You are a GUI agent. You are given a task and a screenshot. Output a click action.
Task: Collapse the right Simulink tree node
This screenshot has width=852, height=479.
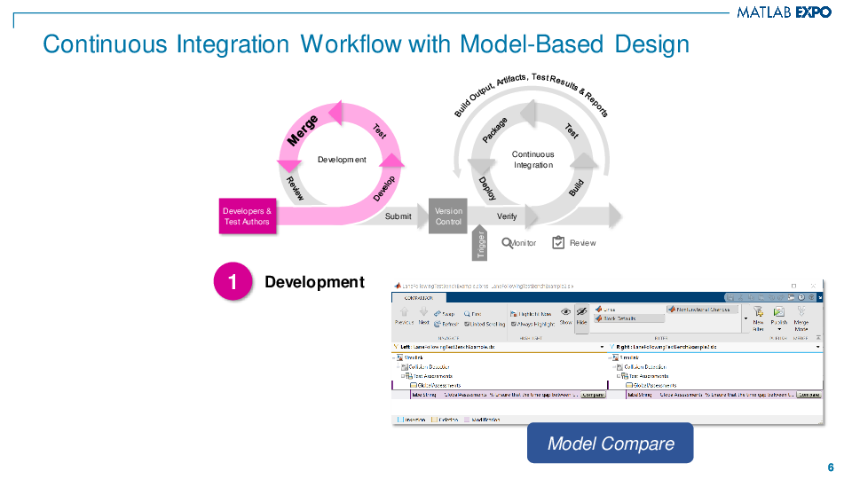610,357
